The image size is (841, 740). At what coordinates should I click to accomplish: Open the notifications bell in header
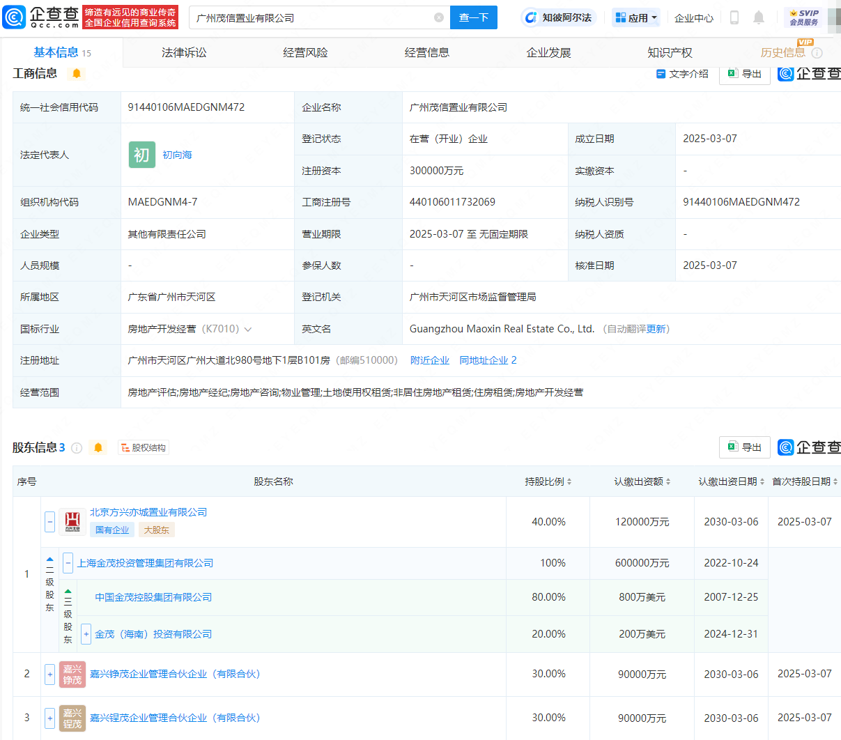(x=759, y=17)
